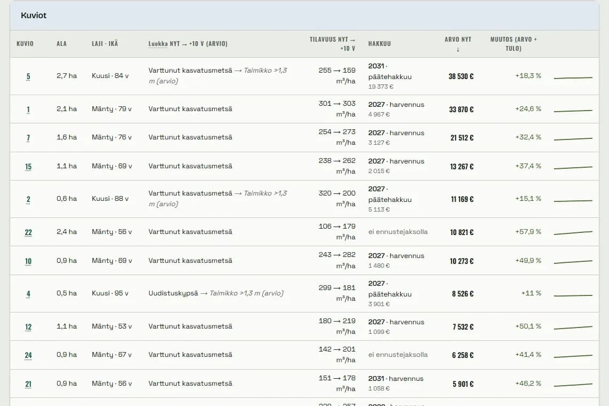The image size is (609, 406).
Task: Open stand link number 24
Action: point(28,355)
